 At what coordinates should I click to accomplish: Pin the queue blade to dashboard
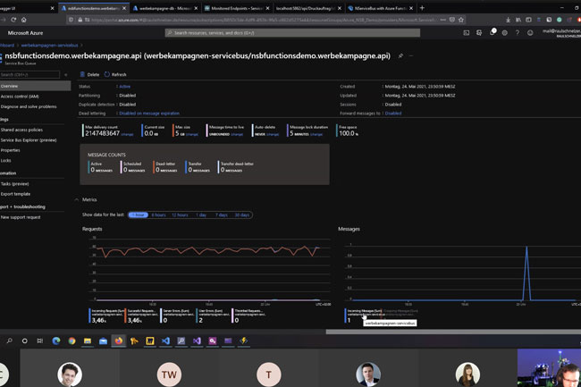pos(400,56)
